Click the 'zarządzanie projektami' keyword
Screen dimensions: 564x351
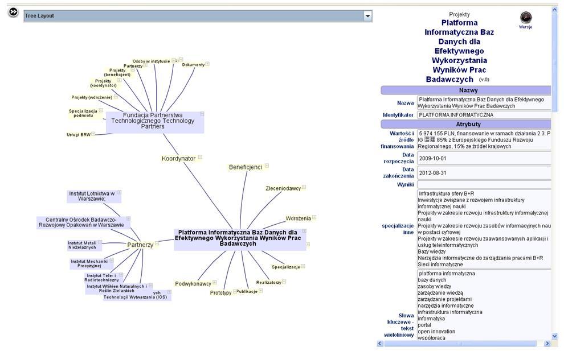click(444, 299)
